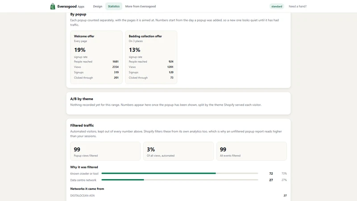Click Bedding offer Views value 1201
The width and height of the screenshot is (357, 201).
click(170, 67)
